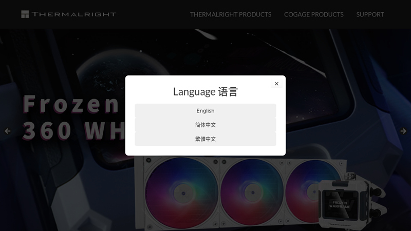Choose 简体中文 language option
Image resolution: width=411 pixels, height=231 pixels.
(206, 125)
